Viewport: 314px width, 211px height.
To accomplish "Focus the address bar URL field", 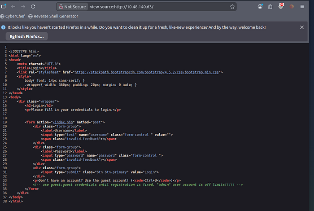I will point(158,7).
